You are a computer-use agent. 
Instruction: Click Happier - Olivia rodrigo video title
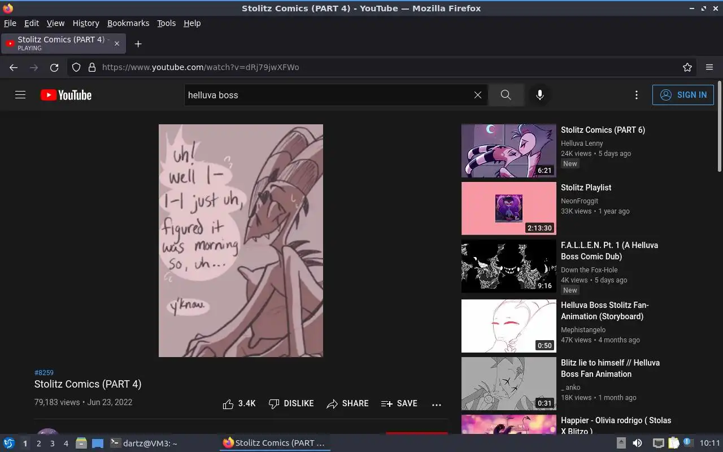coord(616,425)
